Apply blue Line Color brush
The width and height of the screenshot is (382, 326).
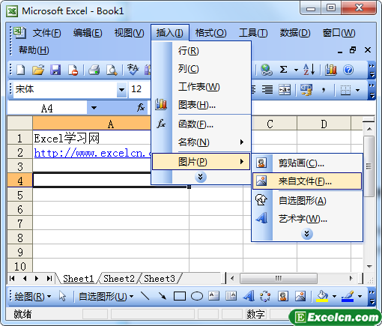tap(348, 297)
